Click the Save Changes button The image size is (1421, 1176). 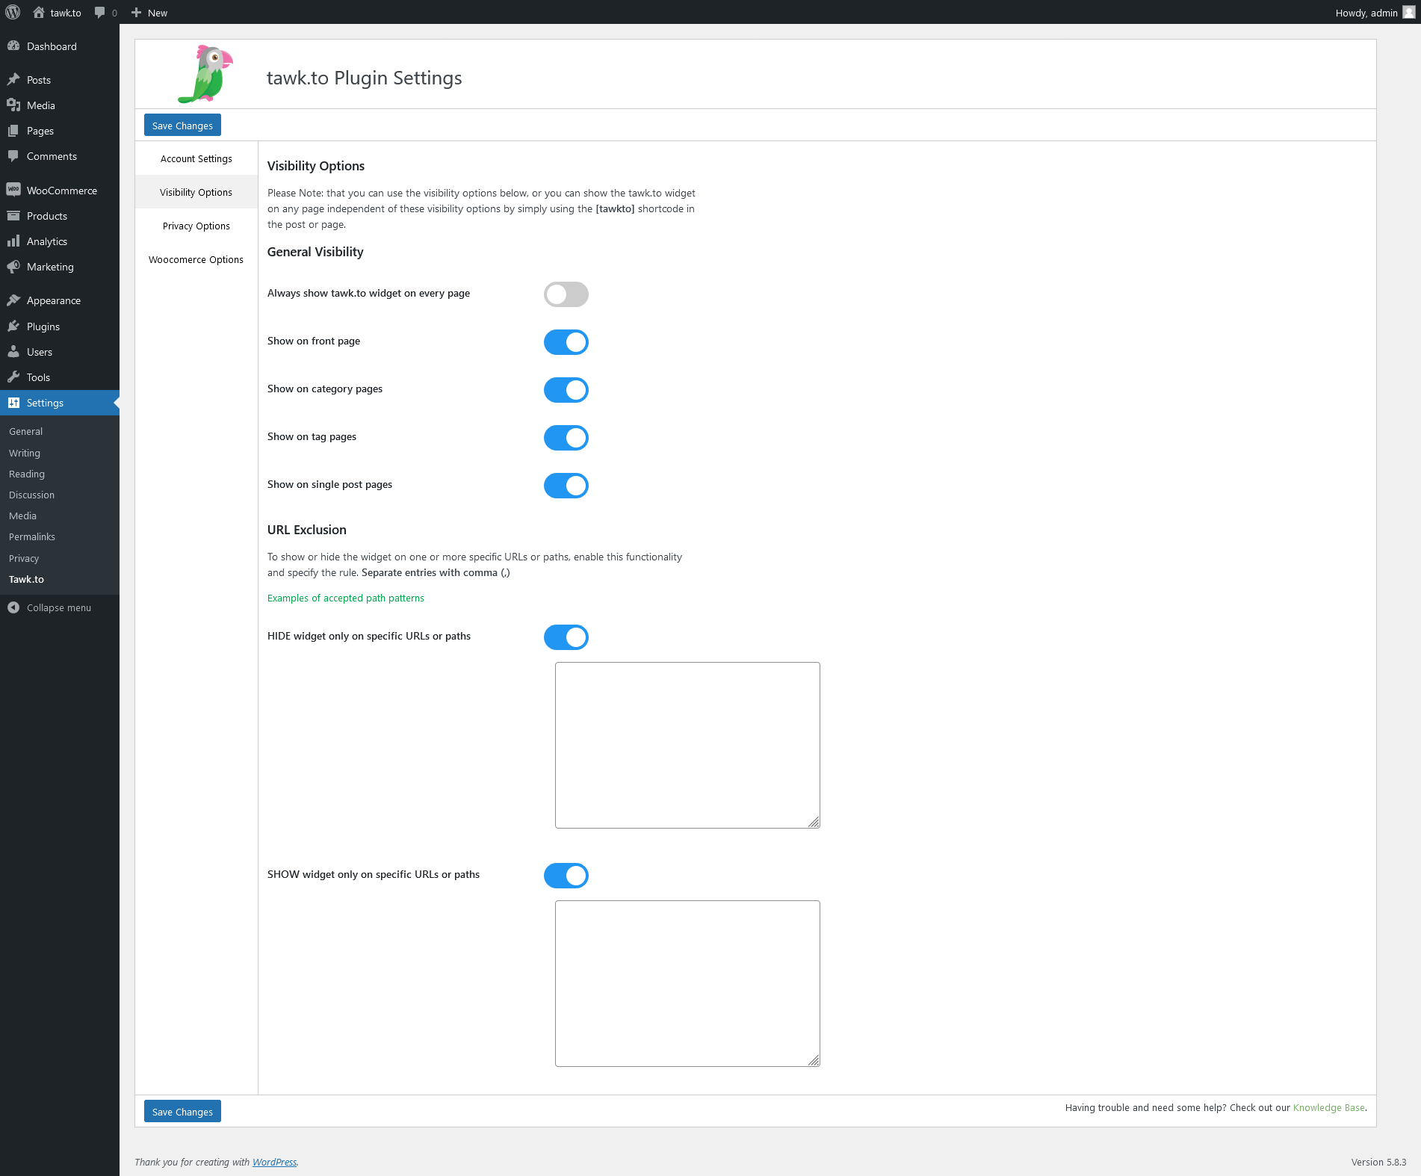point(182,125)
